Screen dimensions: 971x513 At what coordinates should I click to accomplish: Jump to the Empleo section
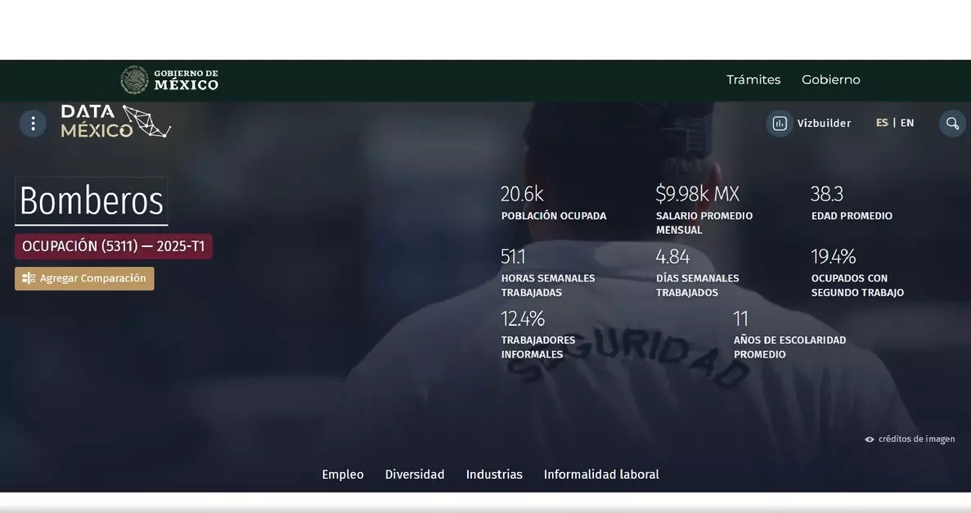pos(343,475)
